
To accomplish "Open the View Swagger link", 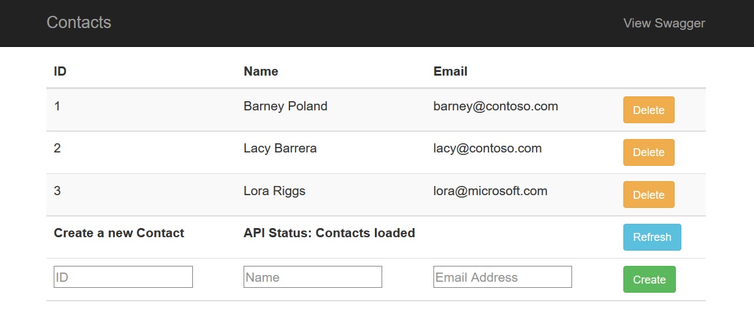I will point(664,23).
